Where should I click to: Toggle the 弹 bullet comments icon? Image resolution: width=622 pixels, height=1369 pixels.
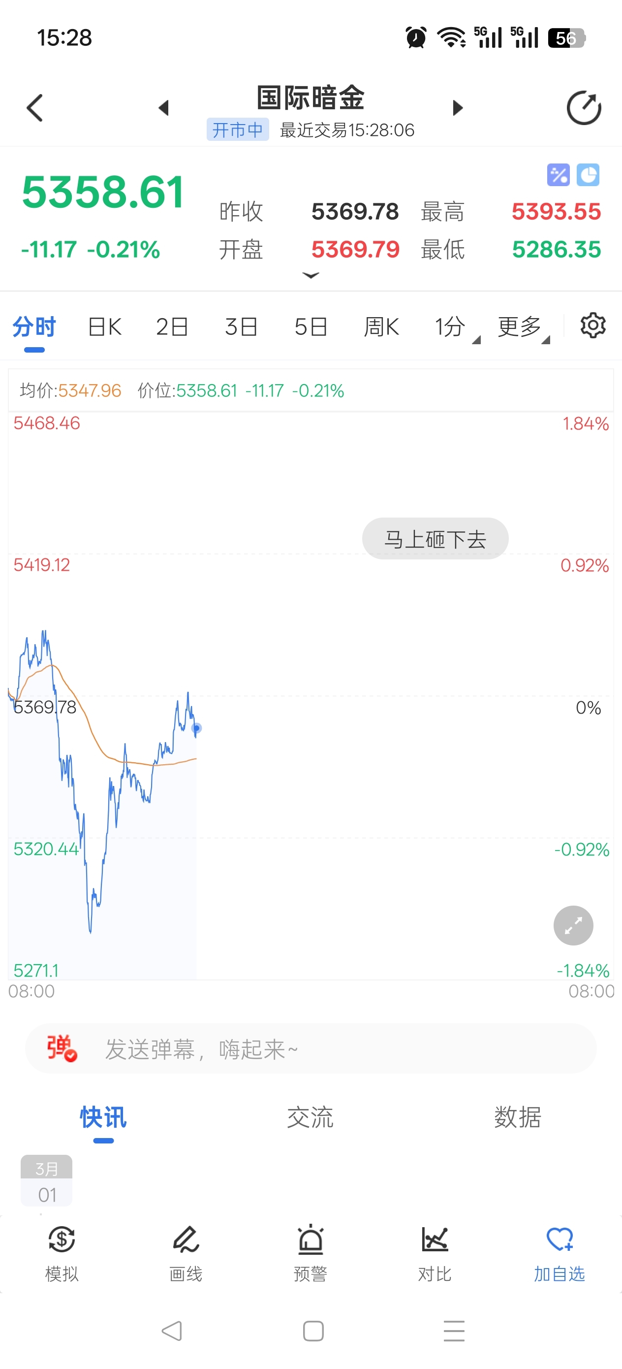coord(62,1048)
